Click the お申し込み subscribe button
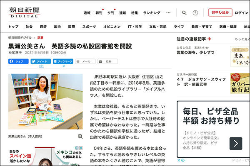Image resolution: width=250 pixels, height=166 pixels. tap(220, 12)
